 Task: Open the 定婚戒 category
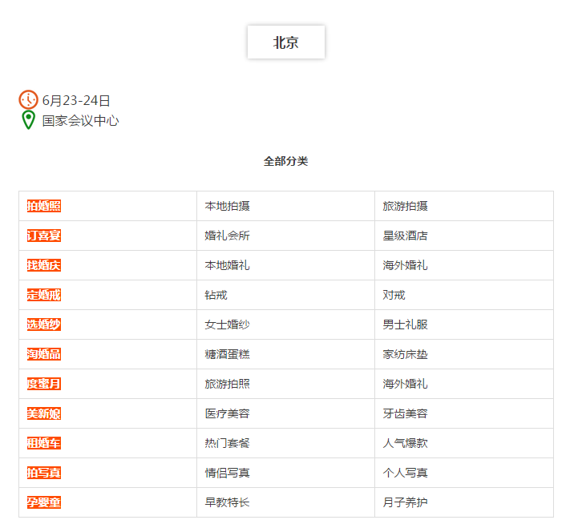44,295
